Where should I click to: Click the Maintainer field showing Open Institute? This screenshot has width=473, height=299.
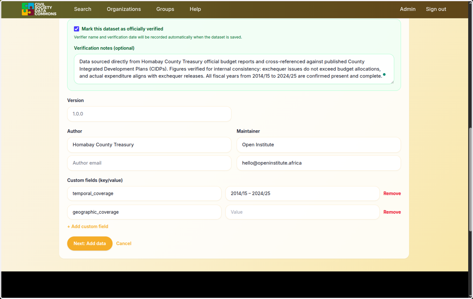tap(318, 145)
